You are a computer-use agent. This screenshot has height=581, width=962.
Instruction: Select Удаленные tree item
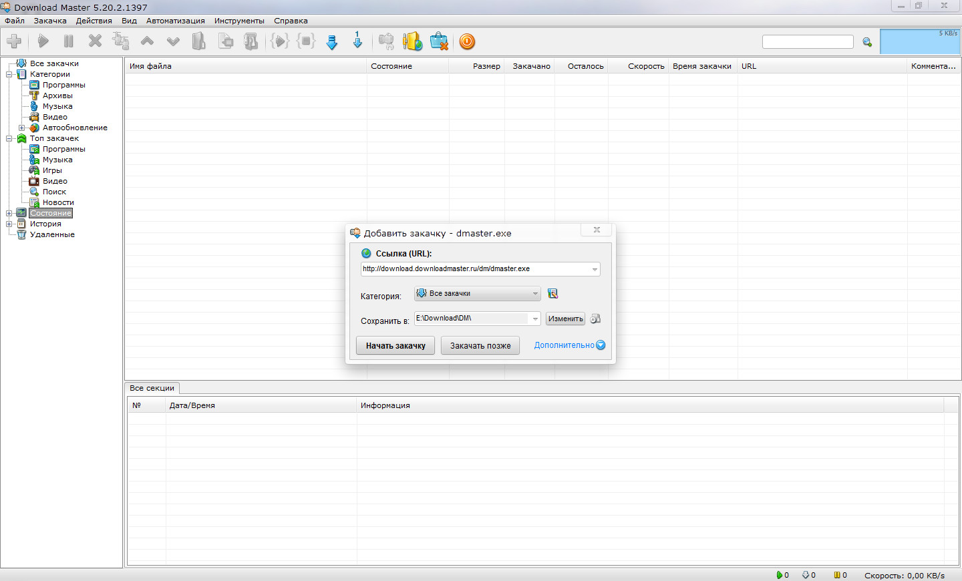point(52,234)
